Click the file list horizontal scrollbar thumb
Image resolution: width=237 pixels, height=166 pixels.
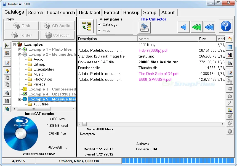84,124
